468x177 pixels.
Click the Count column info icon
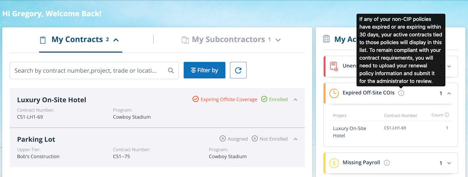click(x=447, y=115)
